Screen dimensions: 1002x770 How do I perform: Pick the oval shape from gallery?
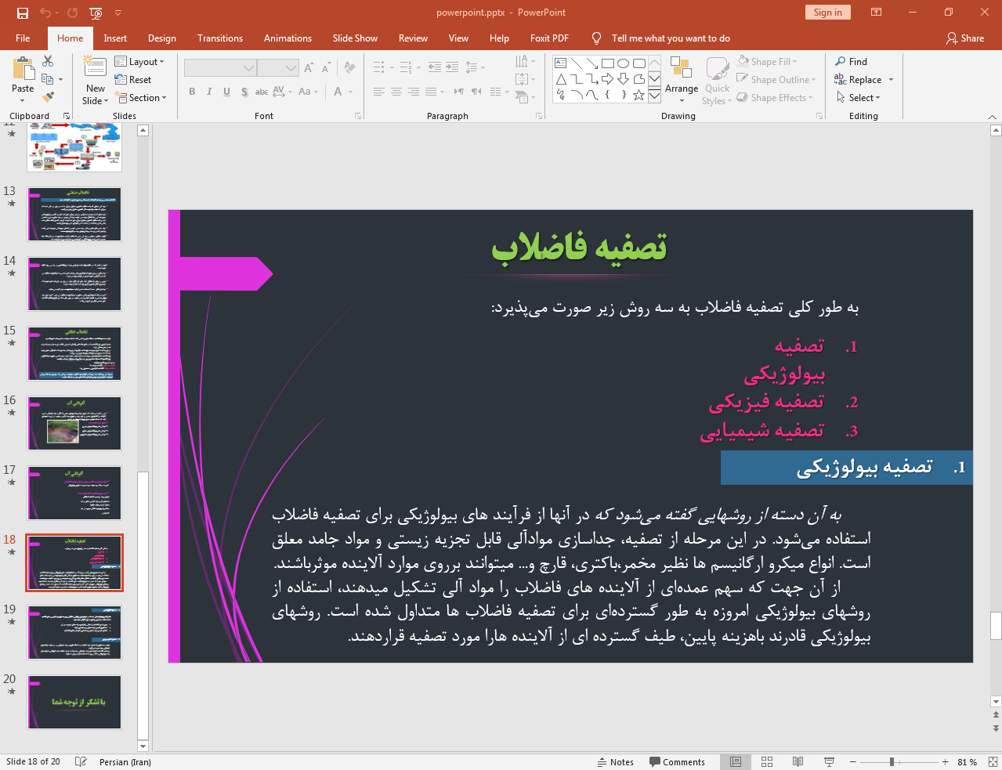pyautogui.click(x=623, y=63)
